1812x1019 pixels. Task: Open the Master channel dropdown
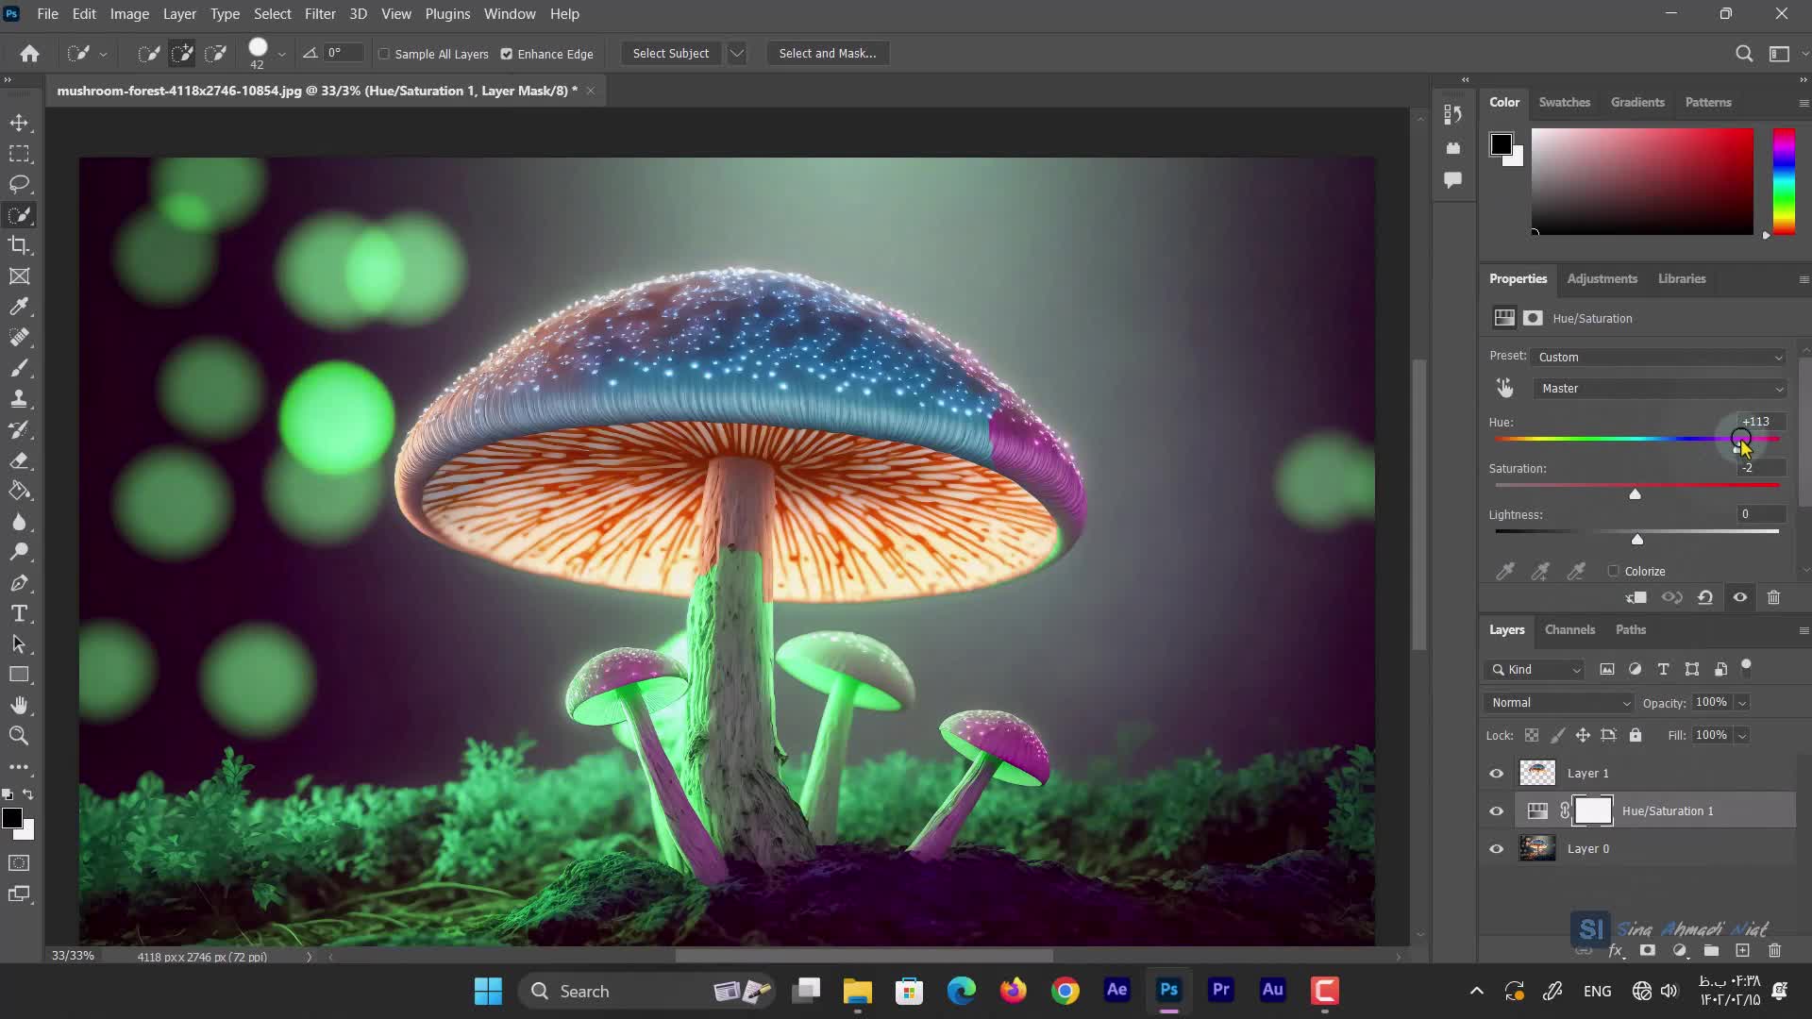(1659, 388)
